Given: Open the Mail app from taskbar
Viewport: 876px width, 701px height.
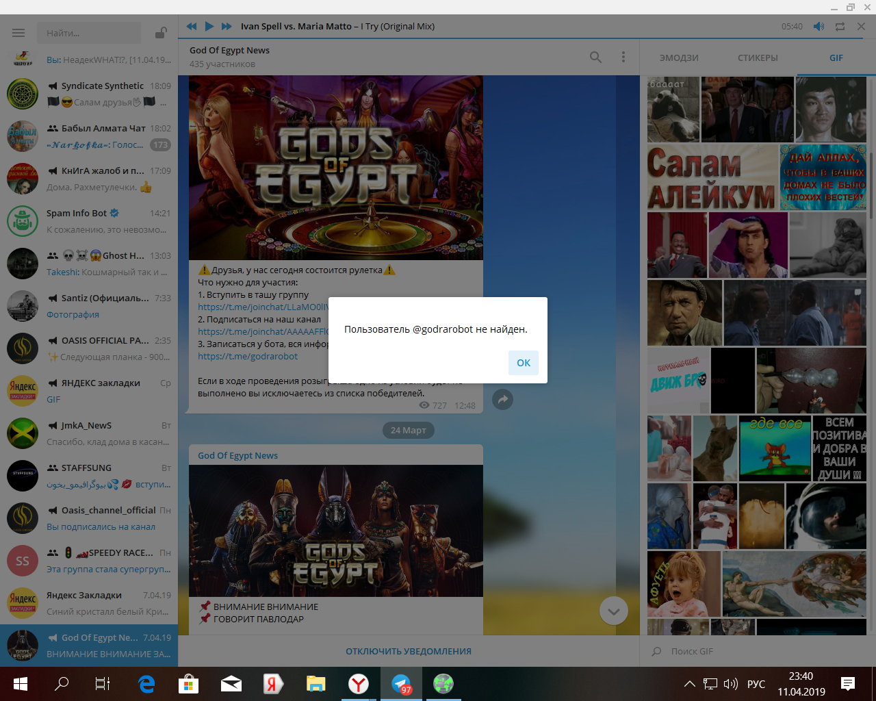Looking at the screenshot, I should pyautogui.click(x=231, y=684).
